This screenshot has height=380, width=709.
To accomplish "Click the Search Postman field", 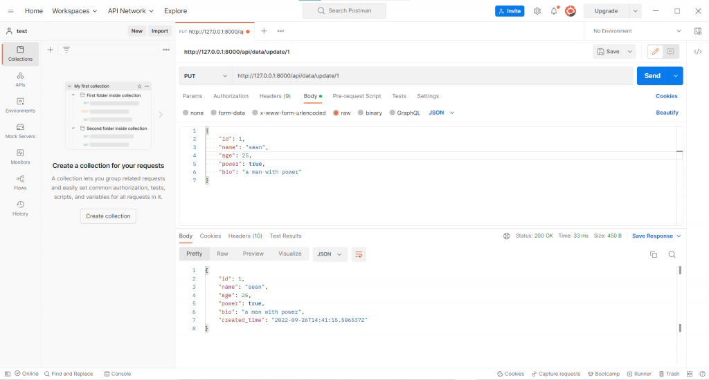I will 344,11.
